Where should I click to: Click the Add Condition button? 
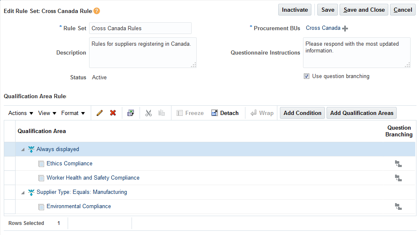point(302,113)
